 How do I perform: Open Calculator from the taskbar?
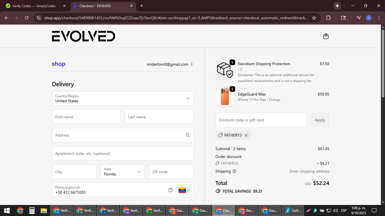tap(32, 211)
